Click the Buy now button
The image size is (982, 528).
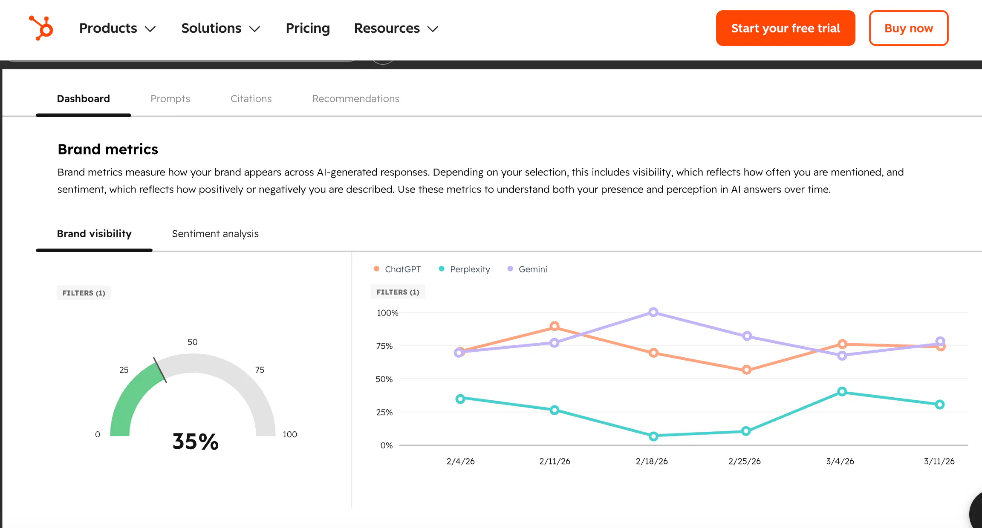pyautogui.click(x=909, y=28)
